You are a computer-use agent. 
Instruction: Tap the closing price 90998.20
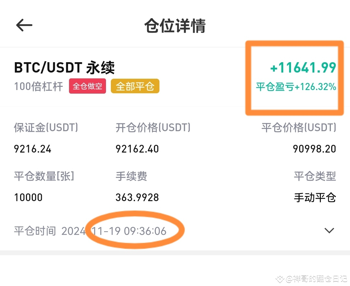pyautogui.click(x=314, y=149)
